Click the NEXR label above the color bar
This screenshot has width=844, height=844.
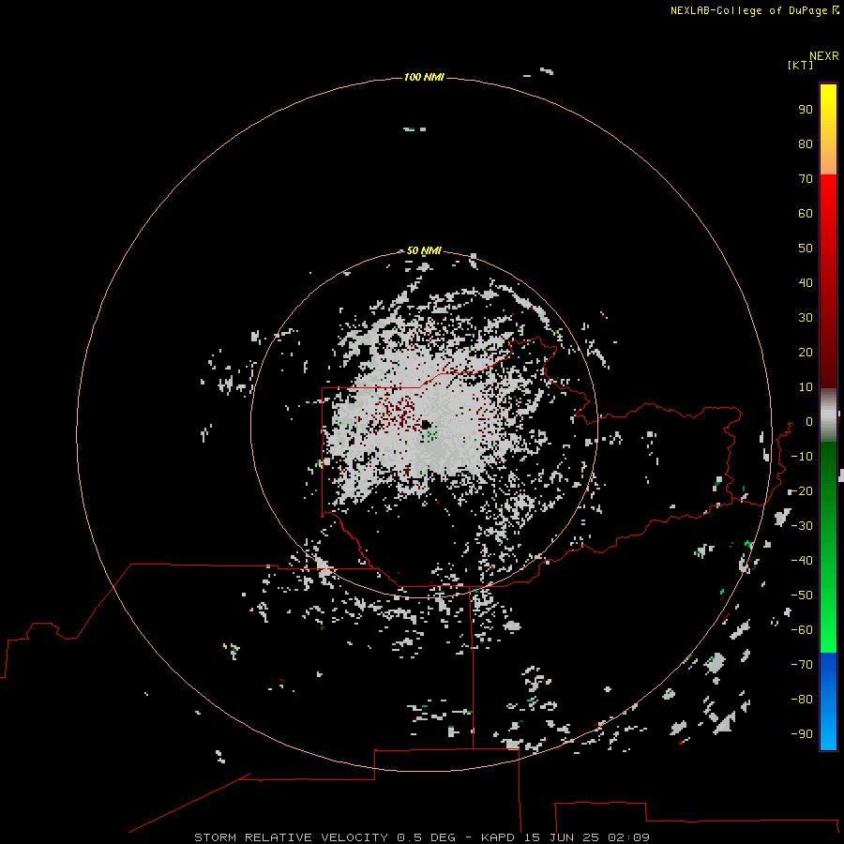point(824,56)
